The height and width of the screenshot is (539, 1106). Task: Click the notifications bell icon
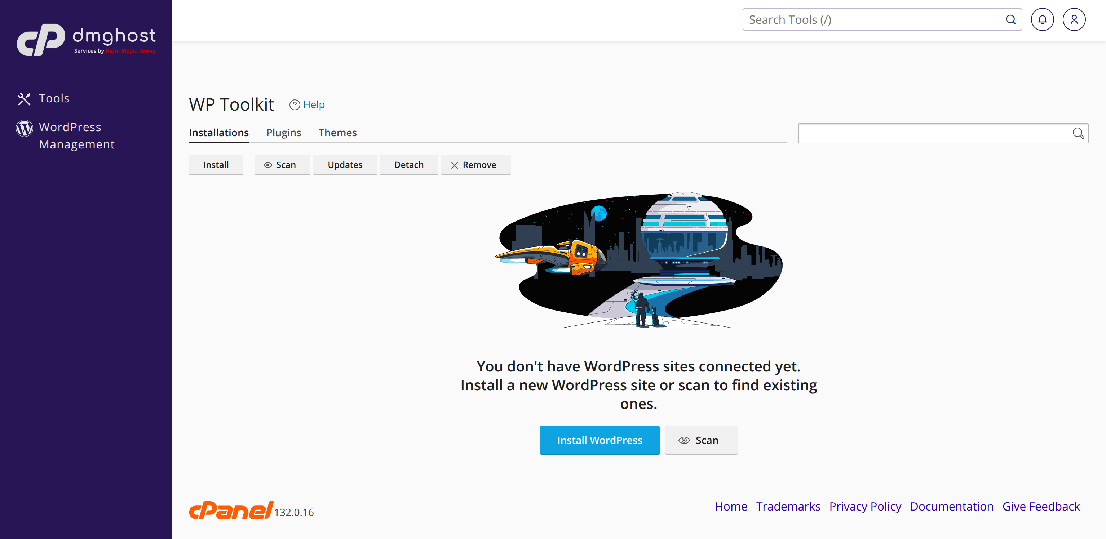pos(1042,20)
